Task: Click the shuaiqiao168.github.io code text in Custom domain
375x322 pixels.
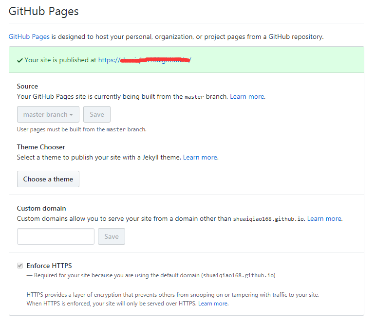Action: [x=268, y=219]
